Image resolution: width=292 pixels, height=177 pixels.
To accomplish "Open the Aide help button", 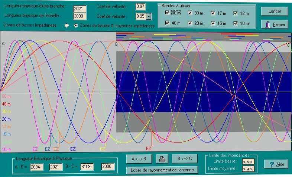I will click(276, 164).
